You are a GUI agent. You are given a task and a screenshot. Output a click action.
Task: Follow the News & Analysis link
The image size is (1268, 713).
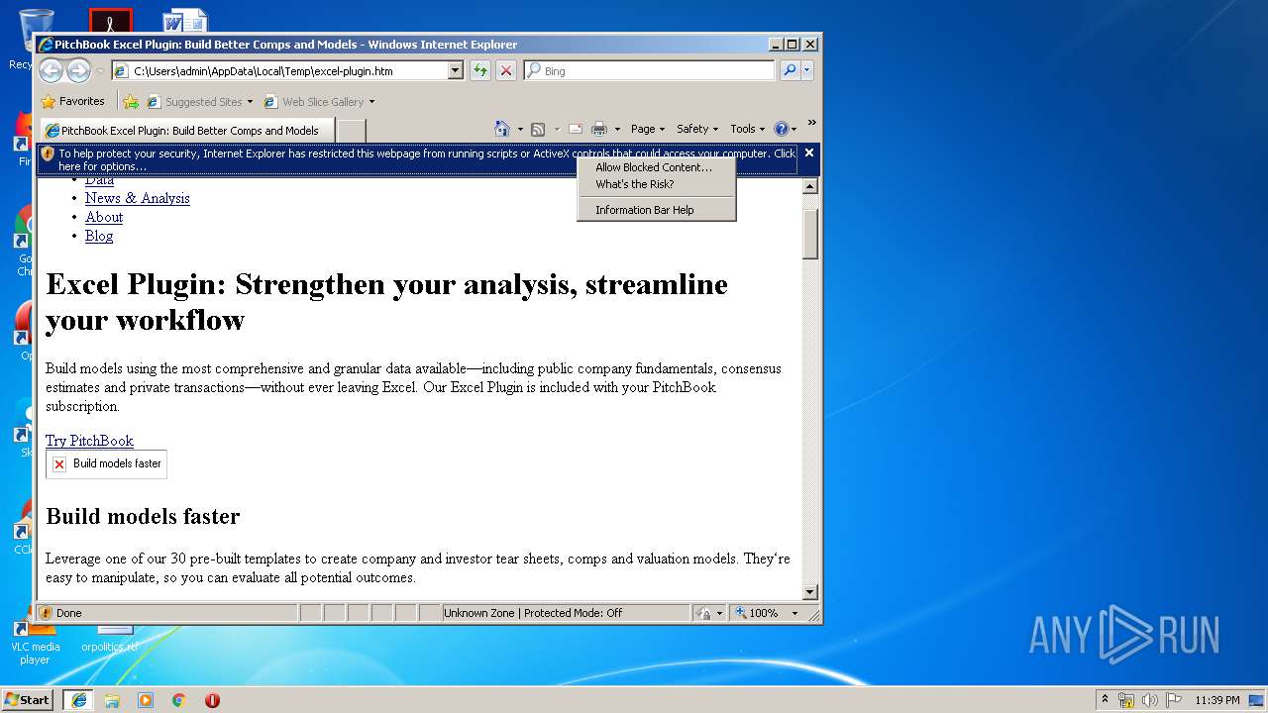coord(138,198)
